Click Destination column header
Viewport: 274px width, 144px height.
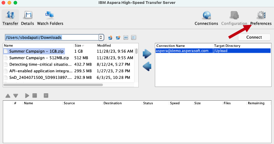pyautogui.click(x=113, y=103)
